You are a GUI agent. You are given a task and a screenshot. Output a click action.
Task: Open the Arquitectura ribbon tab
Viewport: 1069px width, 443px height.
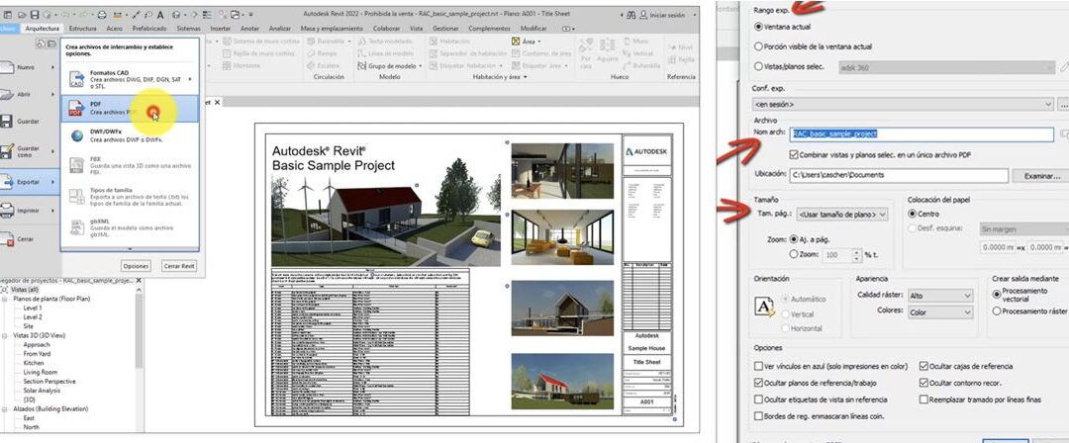click(43, 29)
